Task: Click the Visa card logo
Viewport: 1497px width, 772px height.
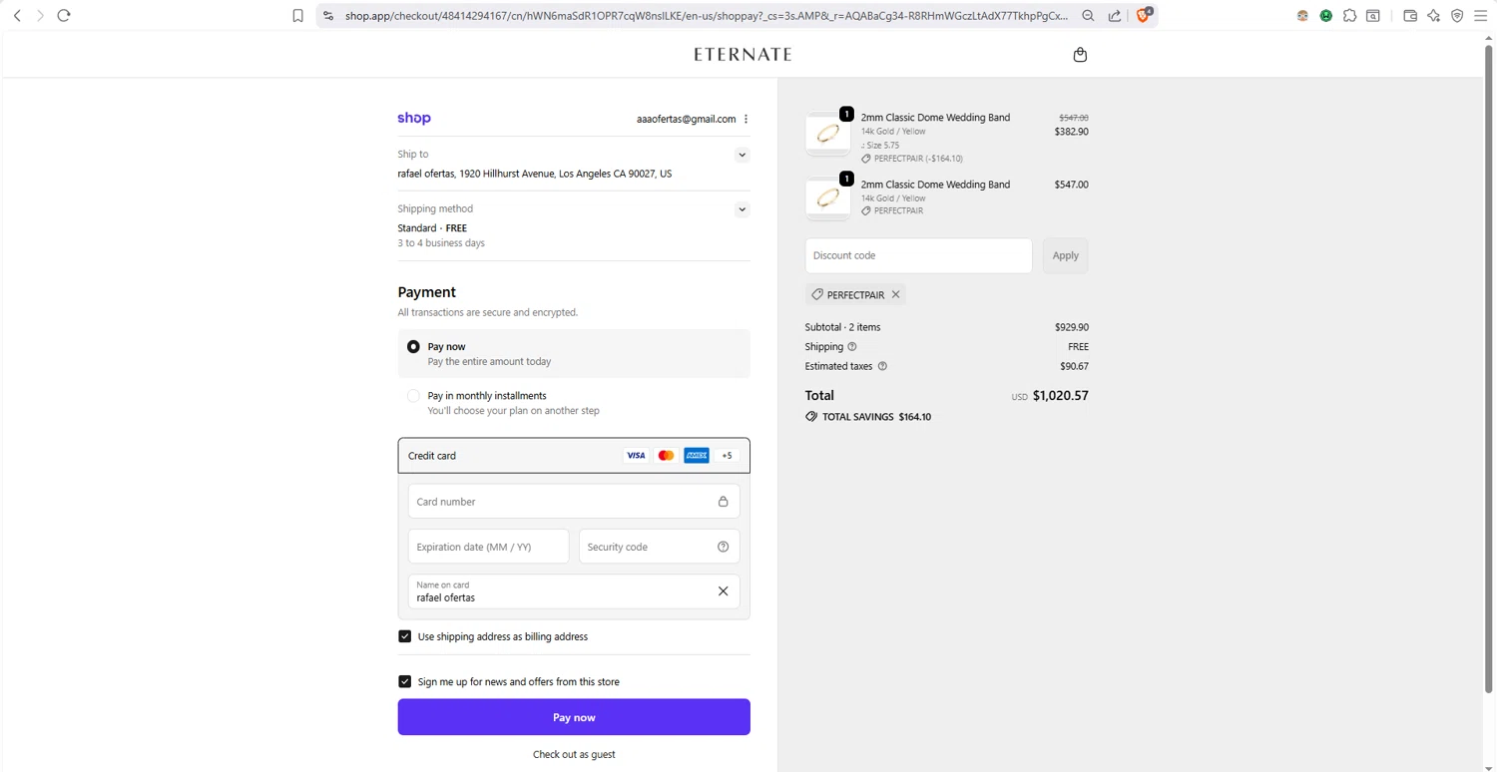Action: (x=636, y=456)
